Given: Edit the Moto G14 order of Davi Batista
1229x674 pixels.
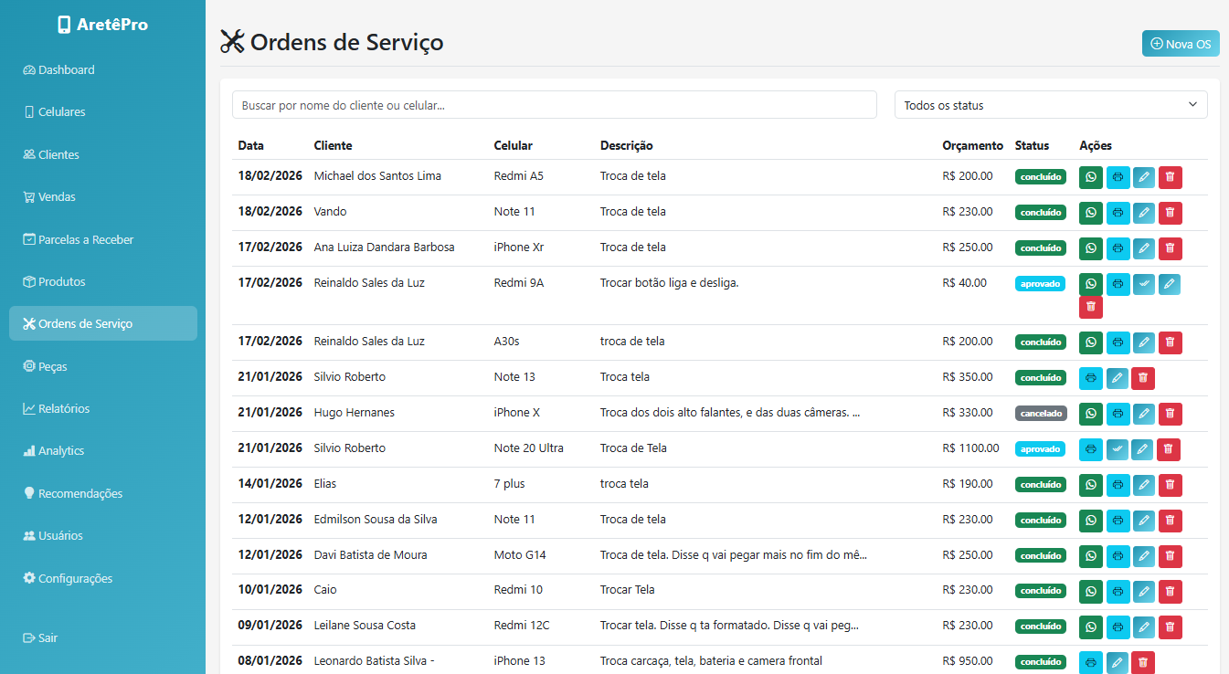Looking at the screenshot, I should [1144, 556].
